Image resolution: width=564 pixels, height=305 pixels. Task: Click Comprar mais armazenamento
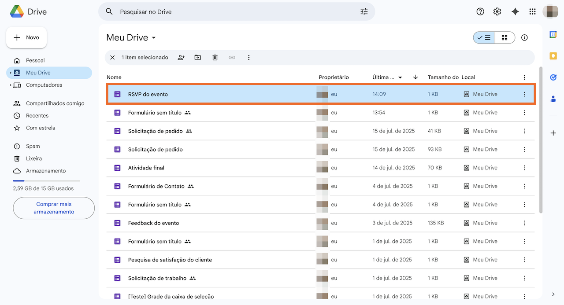click(54, 208)
